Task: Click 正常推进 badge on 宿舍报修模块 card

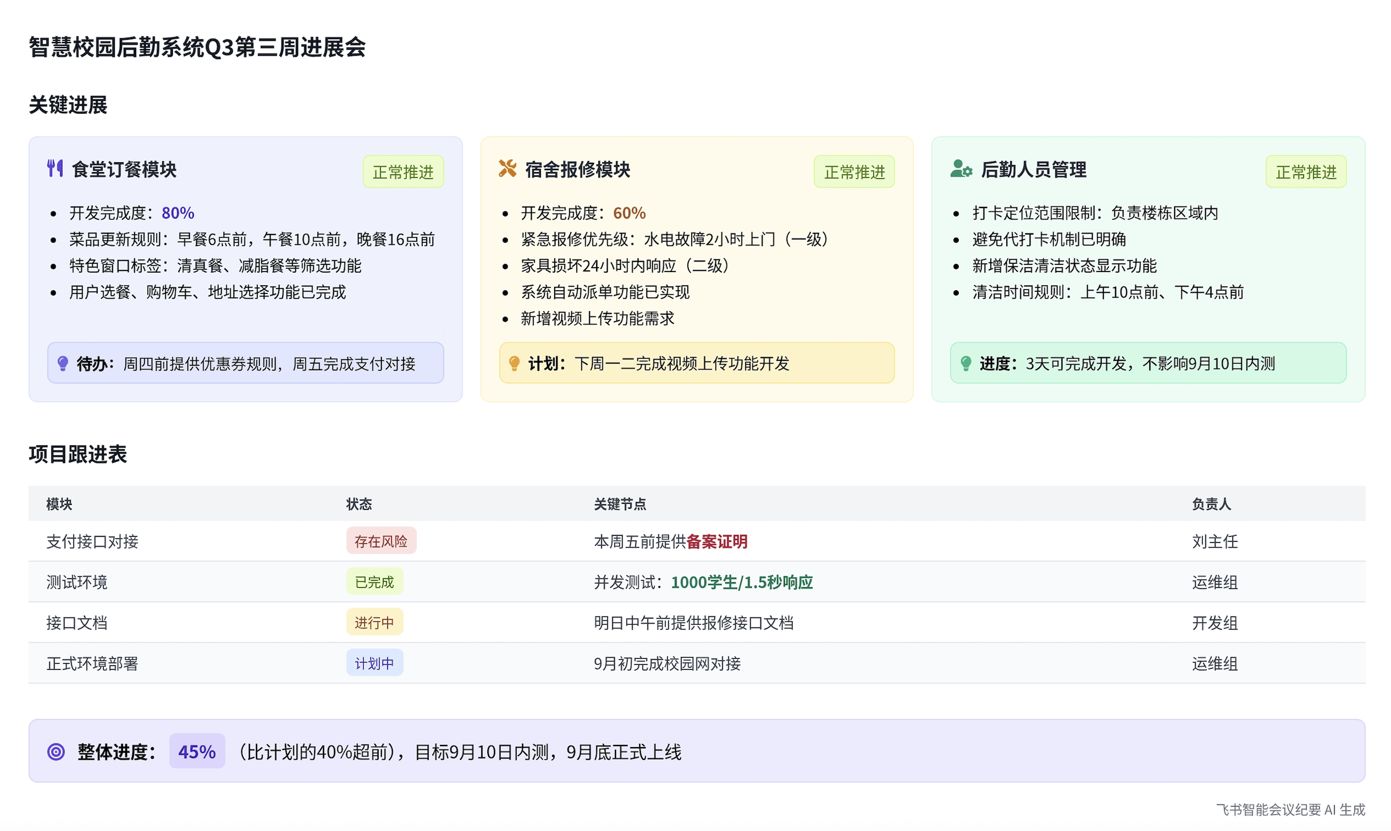Action: pos(854,172)
